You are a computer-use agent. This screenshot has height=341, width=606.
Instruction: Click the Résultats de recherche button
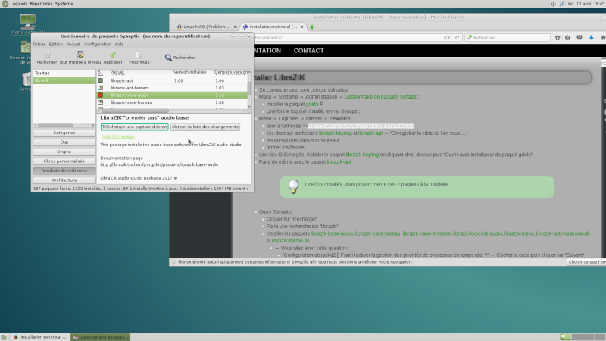[x=64, y=171]
